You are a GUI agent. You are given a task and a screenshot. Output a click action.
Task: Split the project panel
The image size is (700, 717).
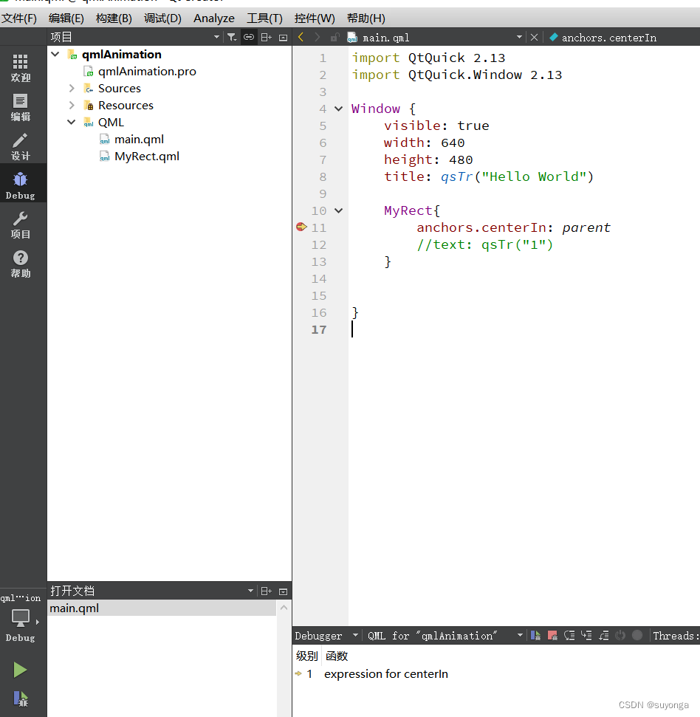coord(266,38)
